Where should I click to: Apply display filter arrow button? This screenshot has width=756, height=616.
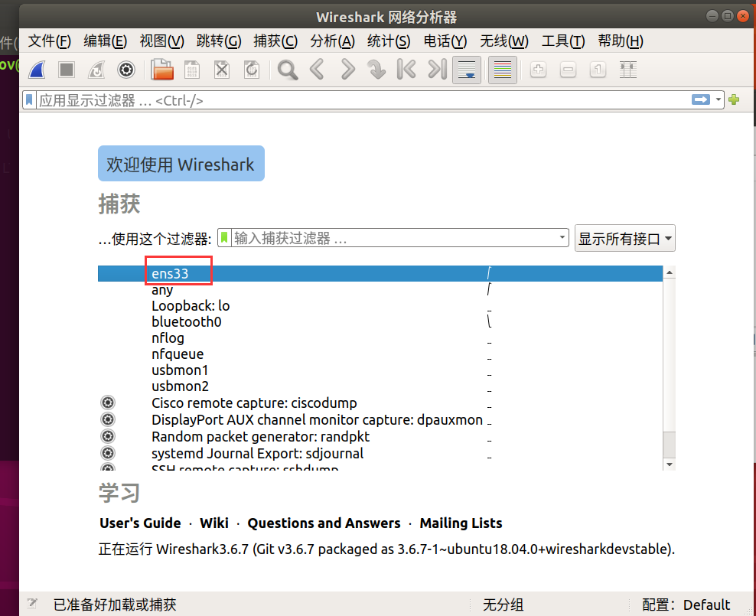[x=701, y=99]
